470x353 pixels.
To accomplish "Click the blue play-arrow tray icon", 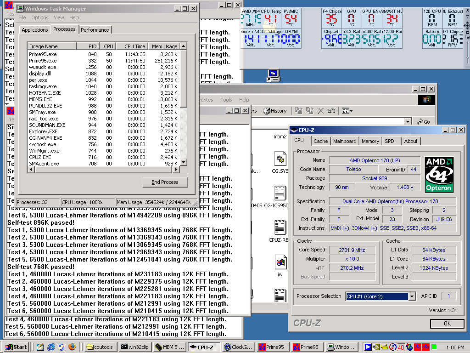I will point(368,347).
